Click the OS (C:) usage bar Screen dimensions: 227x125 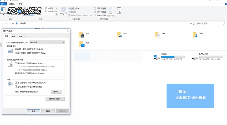click(x=173, y=57)
